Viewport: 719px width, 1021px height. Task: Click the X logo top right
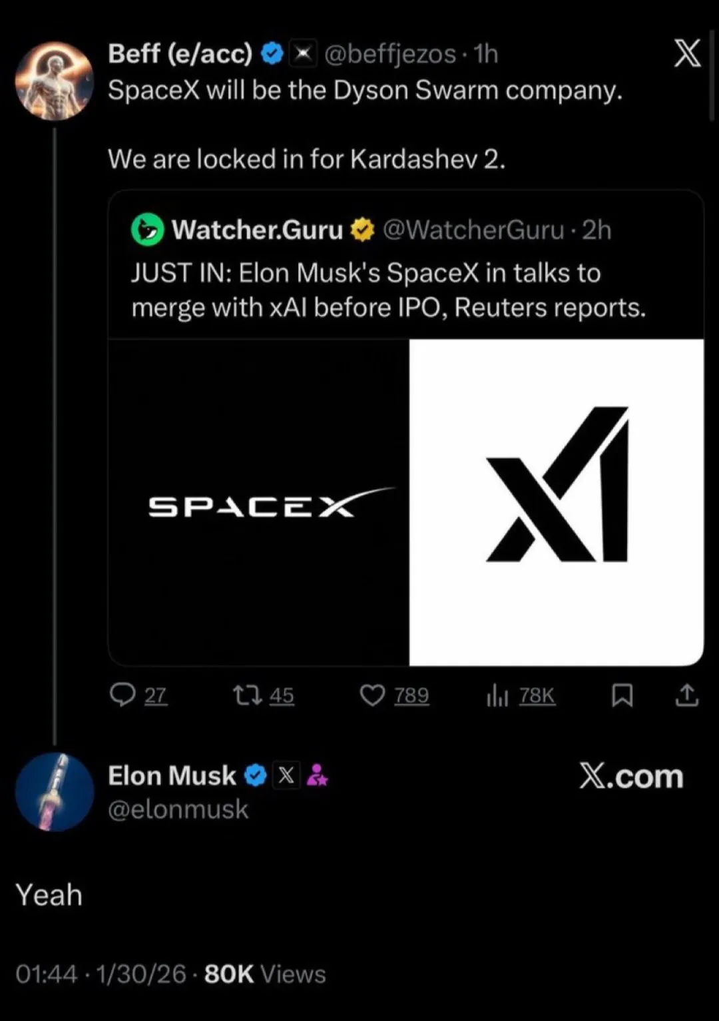tap(687, 53)
